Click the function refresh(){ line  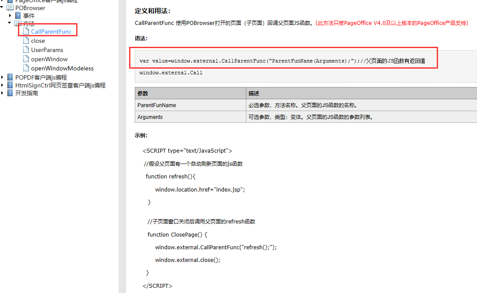tap(170, 177)
